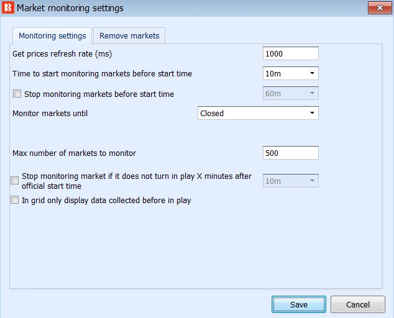
Task: Expand the Monitor markets until dropdown
Action: tap(258, 113)
